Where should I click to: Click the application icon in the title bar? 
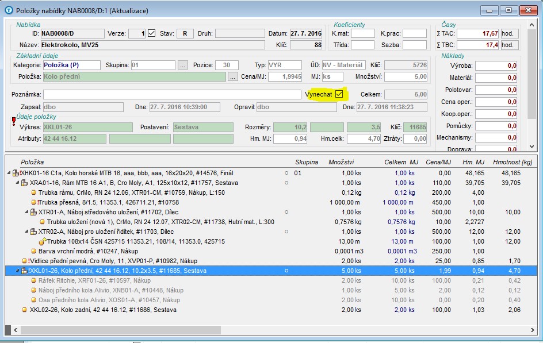tap(9, 10)
